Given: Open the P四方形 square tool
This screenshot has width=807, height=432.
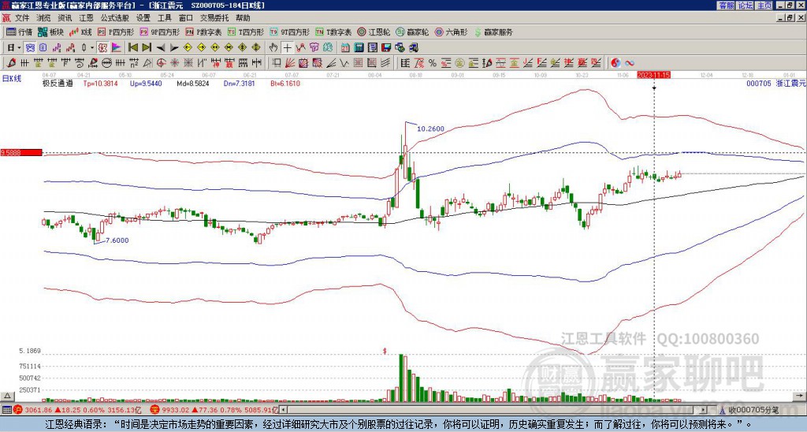Looking at the screenshot, I should pos(116,32).
